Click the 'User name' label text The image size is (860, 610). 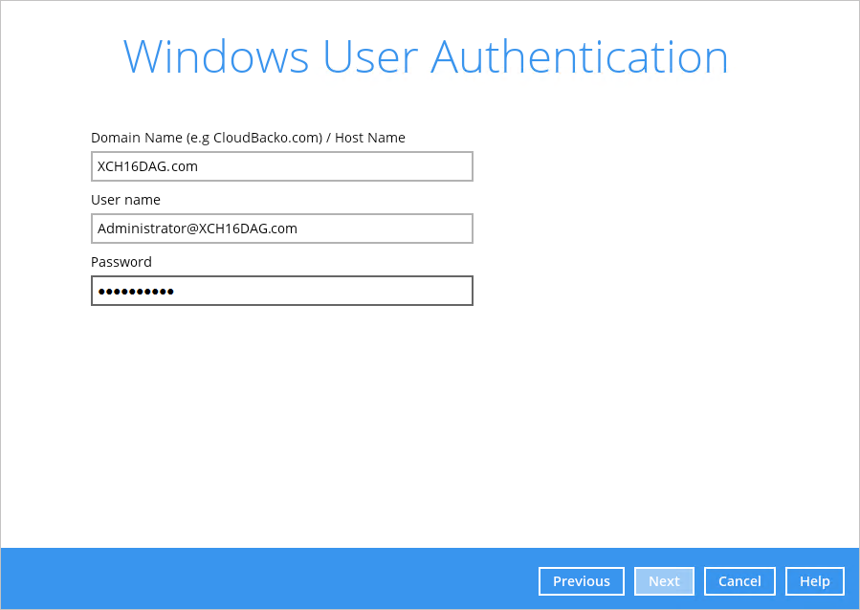click(x=125, y=200)
